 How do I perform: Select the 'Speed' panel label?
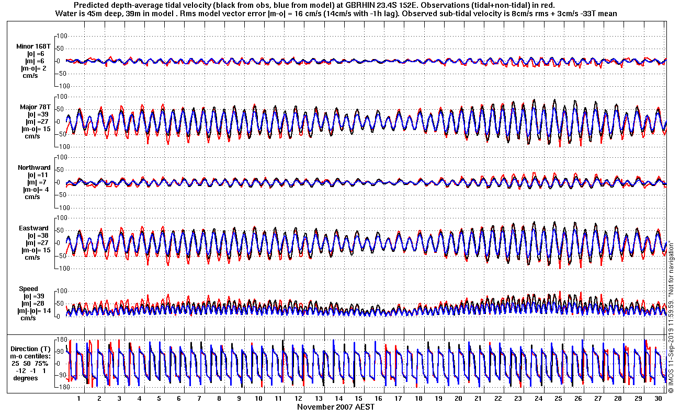tap(28, 289)
